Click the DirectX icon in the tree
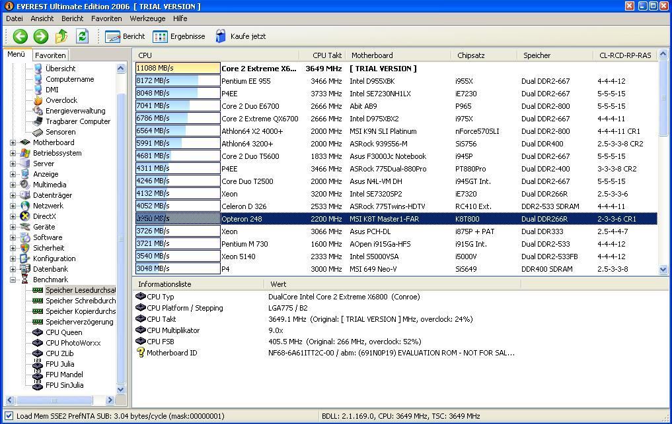Screen dimensions: 672x424 click(25, 216)
